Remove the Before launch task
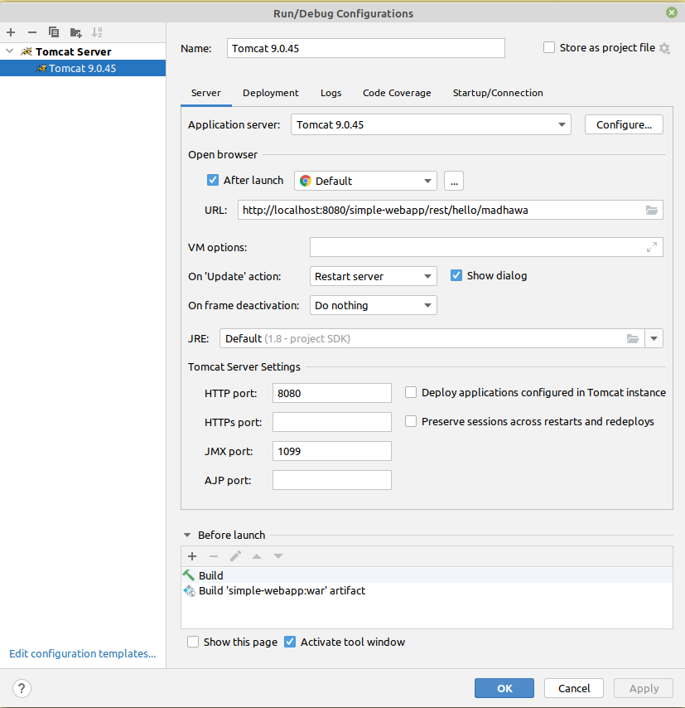 tap(214, 556)
